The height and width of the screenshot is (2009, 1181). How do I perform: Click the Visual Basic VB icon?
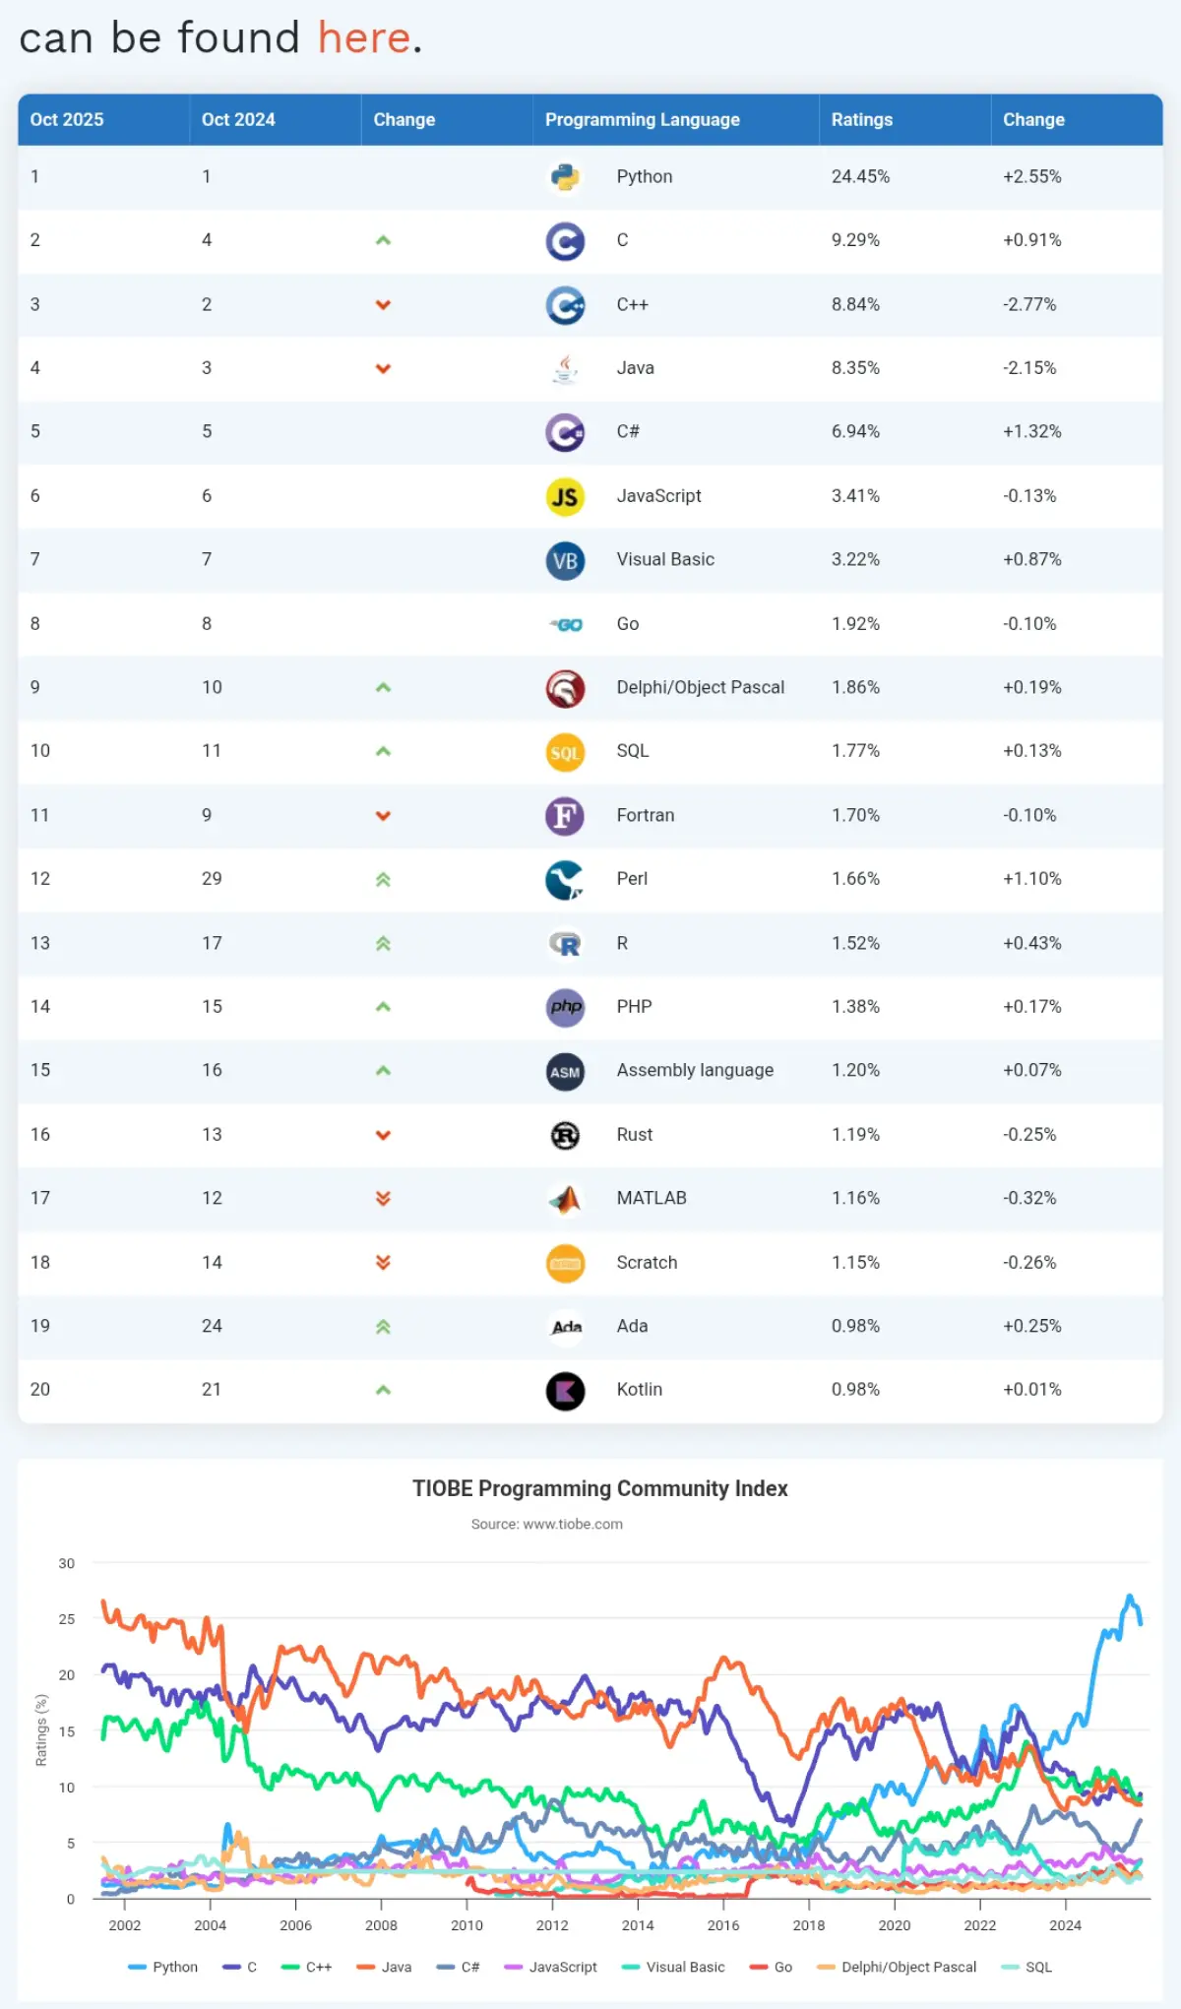[x=565, y=560]
